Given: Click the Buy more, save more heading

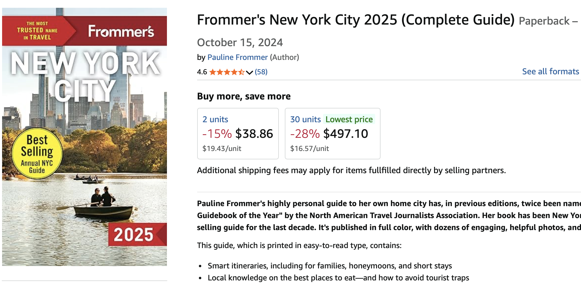Looking at the screenshot, I should point(244,96).
